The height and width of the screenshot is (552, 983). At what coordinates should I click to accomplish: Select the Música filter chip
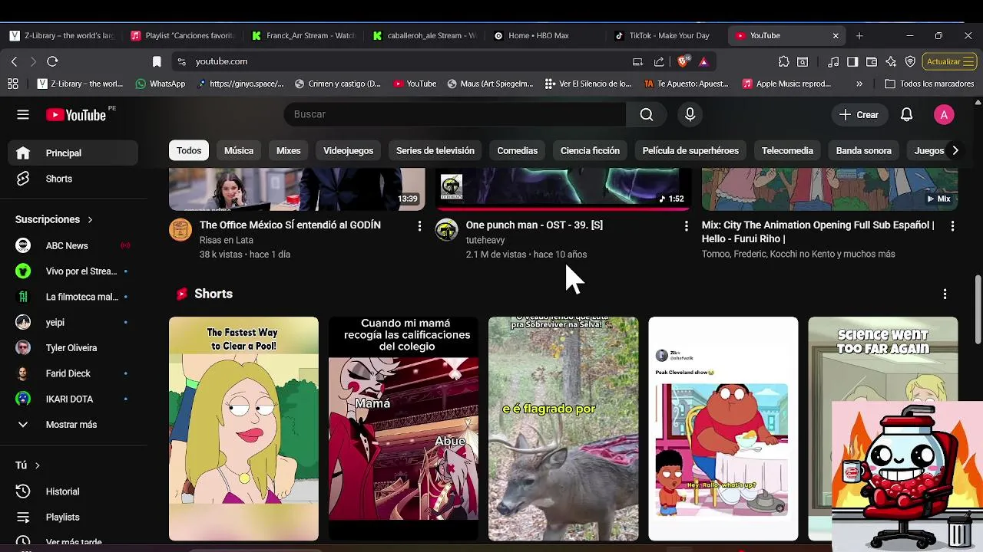tap(239, 150)
